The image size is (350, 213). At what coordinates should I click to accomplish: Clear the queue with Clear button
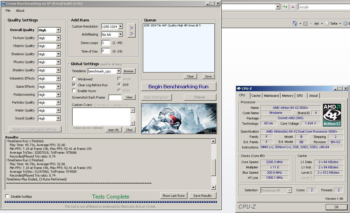coord(190,76)
